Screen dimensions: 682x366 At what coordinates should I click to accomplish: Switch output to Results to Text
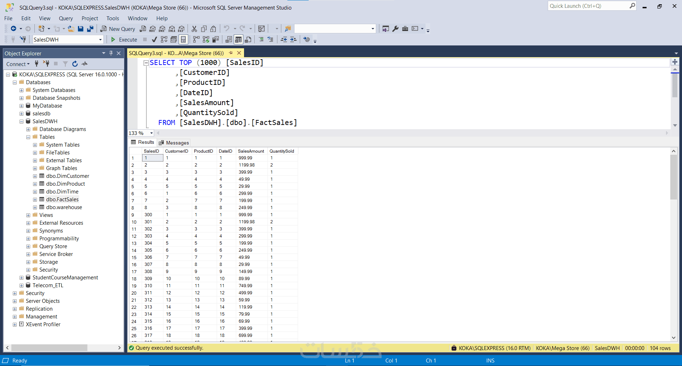coord(229,39)
